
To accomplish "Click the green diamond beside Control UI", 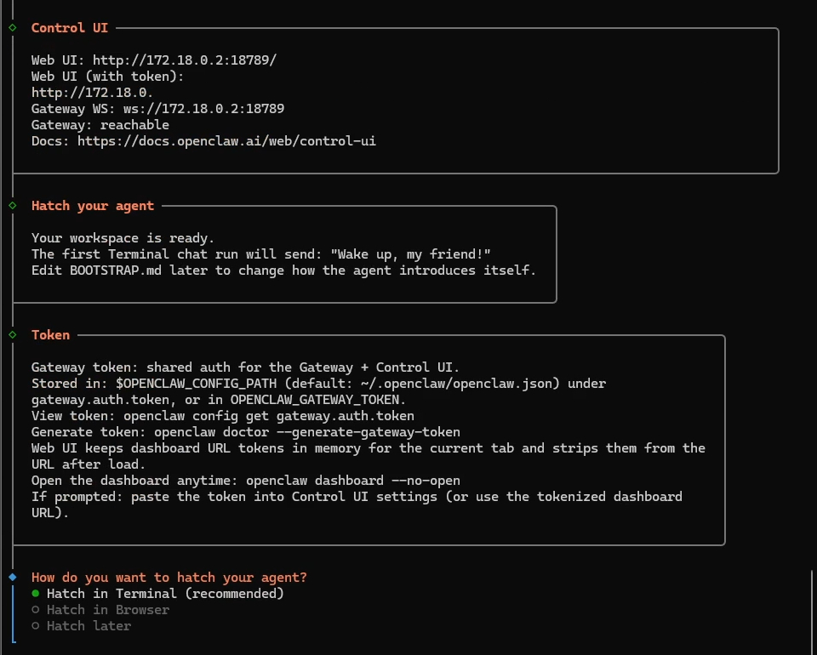I will click(13, 27).
